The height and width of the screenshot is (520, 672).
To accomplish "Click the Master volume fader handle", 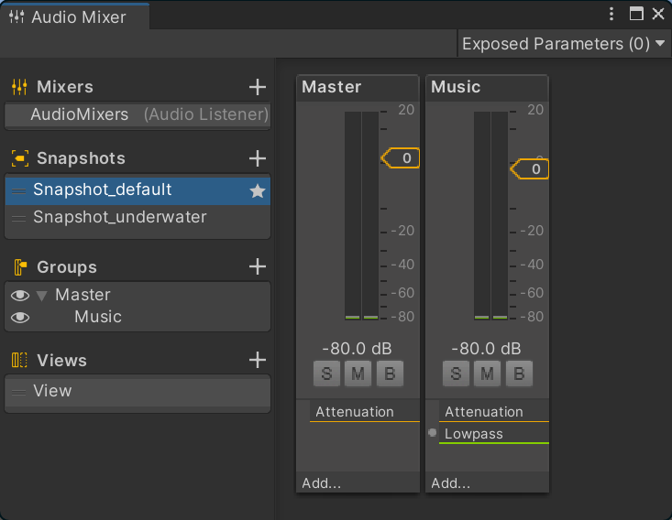I will click(401, 158).
